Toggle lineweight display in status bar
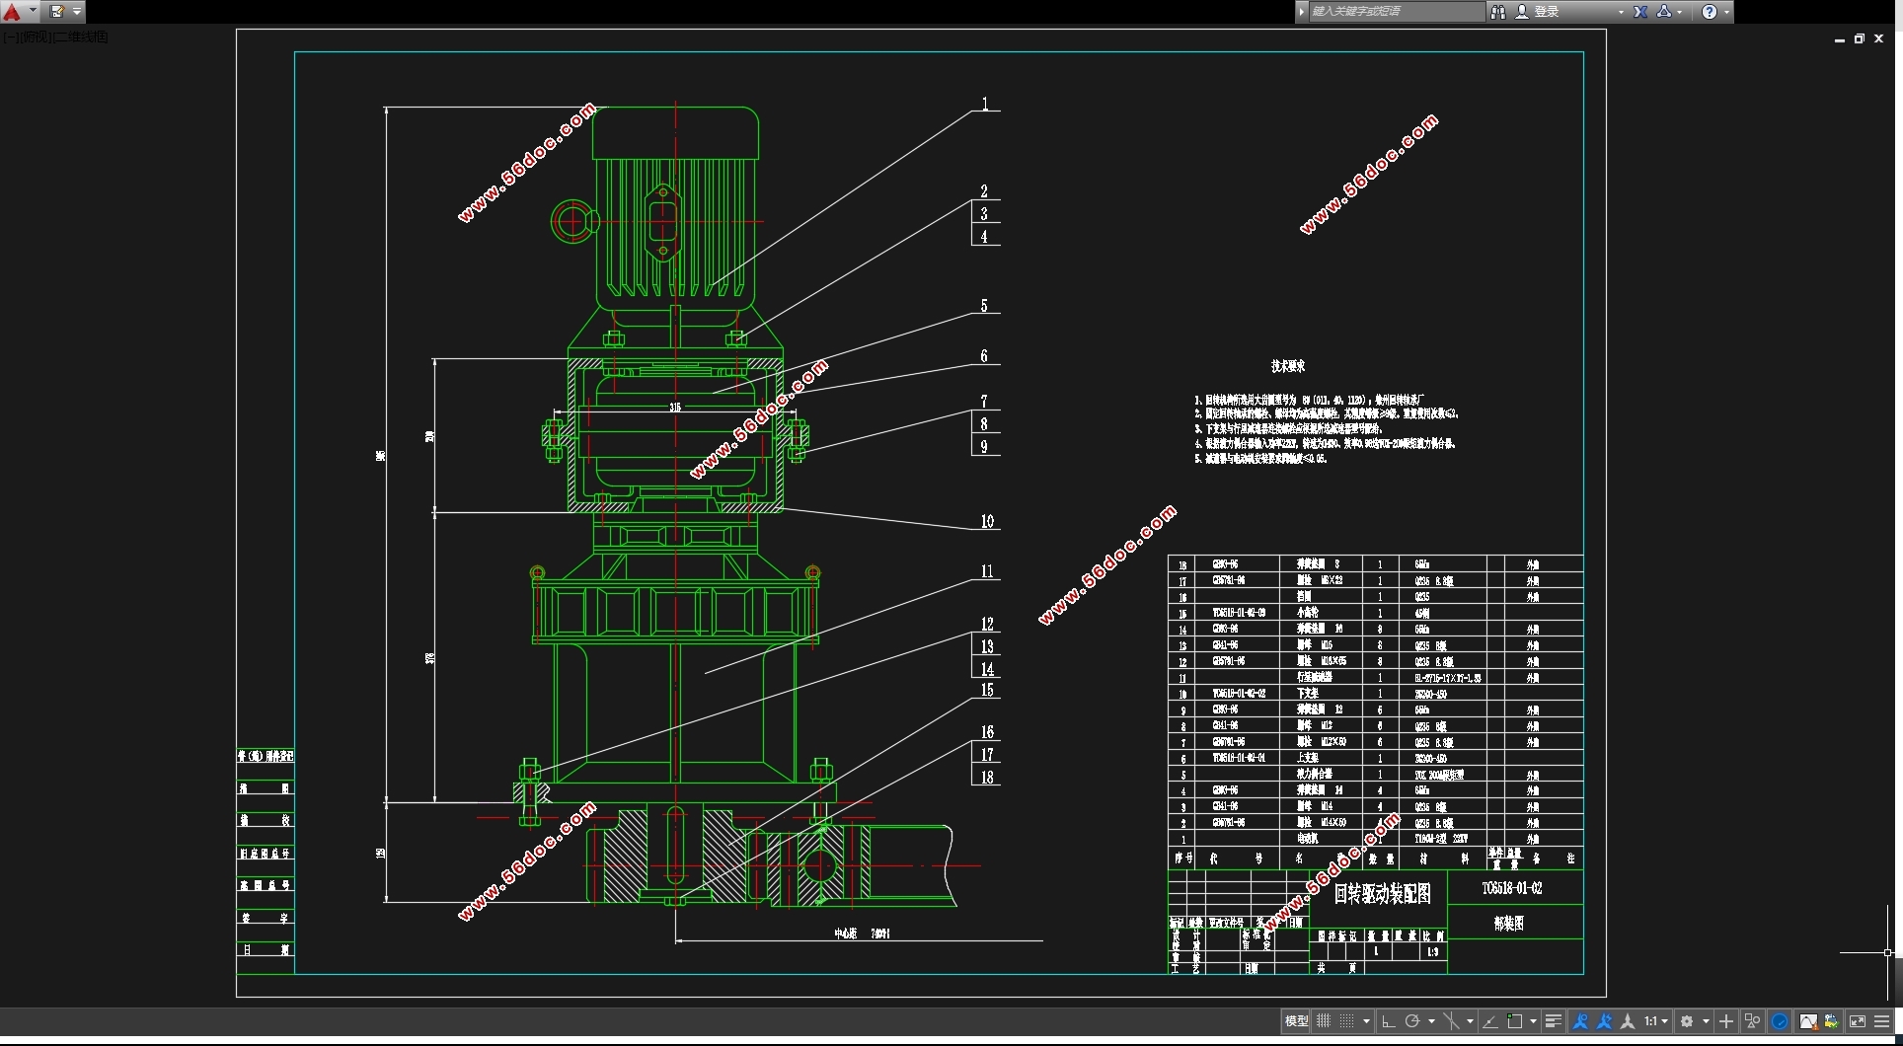Image resolution: width=1903 pixels, height=1046 pixels. (x=1553, y=1021)
